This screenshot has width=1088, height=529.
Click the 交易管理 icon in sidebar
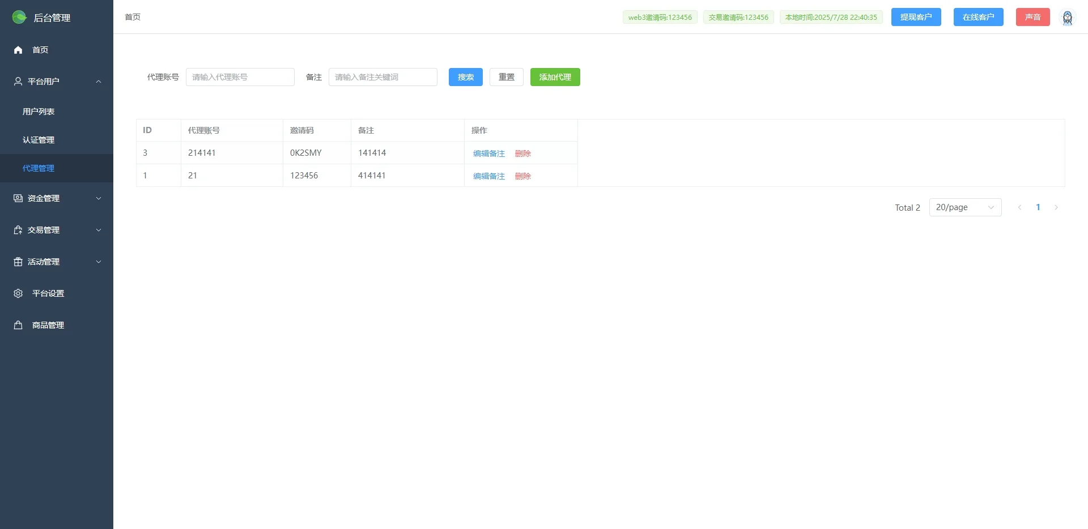(18, 230)
